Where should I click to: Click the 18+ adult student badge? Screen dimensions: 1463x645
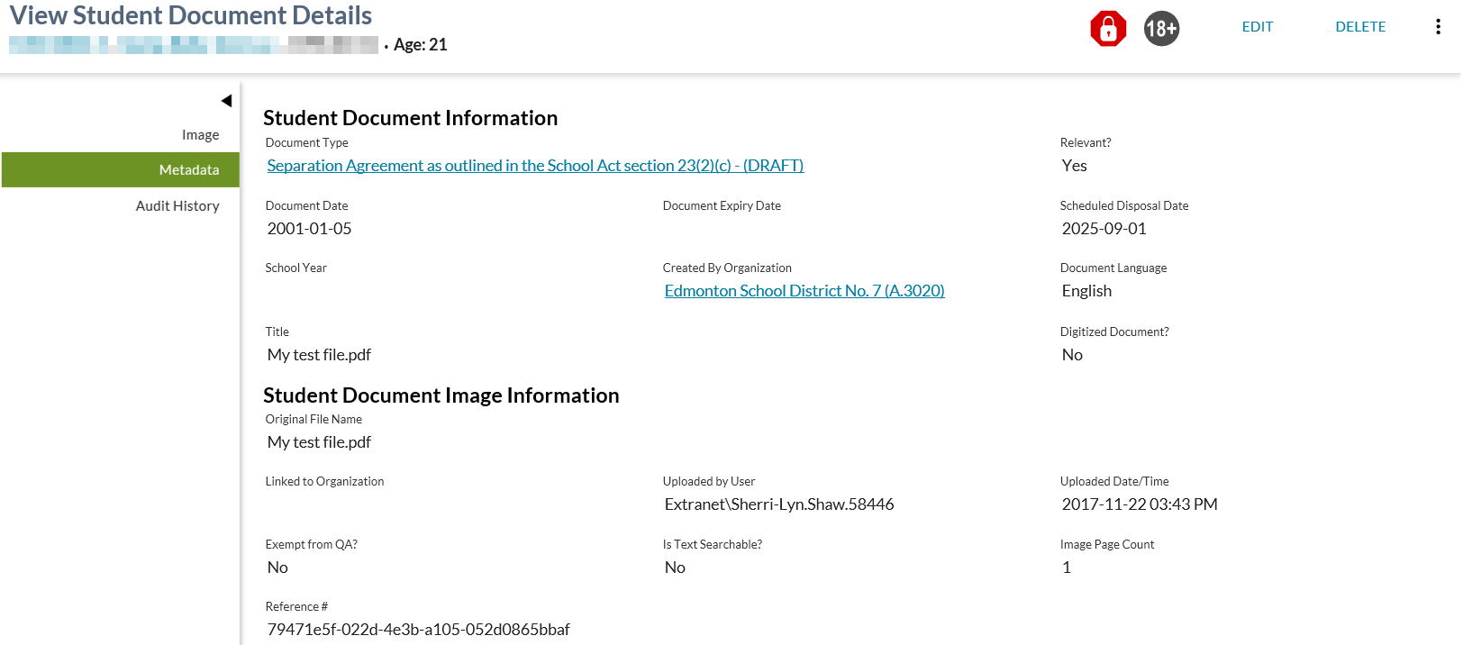1161,29
